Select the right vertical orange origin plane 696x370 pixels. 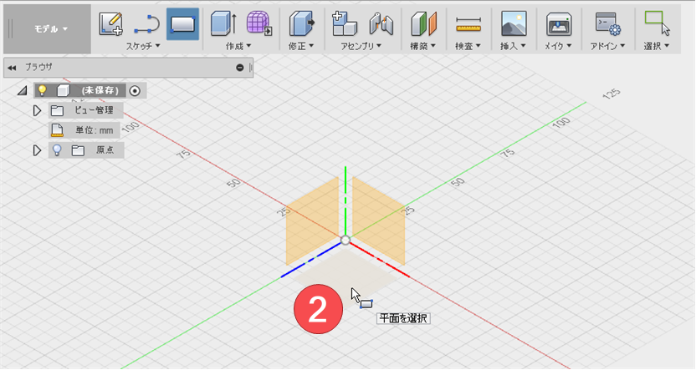(x=379, y=220)
